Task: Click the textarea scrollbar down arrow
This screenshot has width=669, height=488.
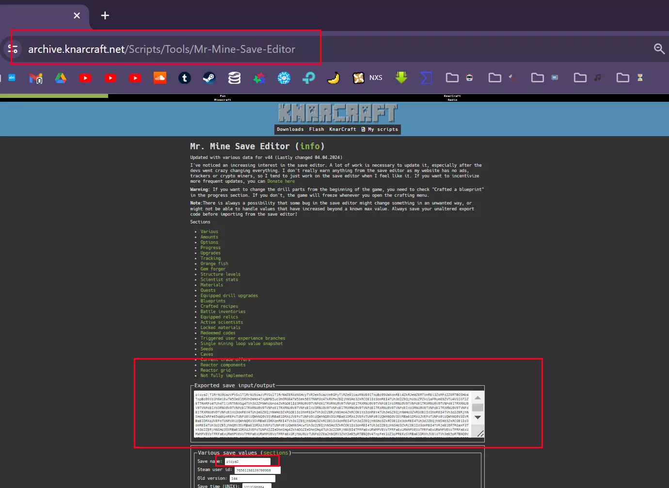Action: pyautogui.click(x=478, y=417)
